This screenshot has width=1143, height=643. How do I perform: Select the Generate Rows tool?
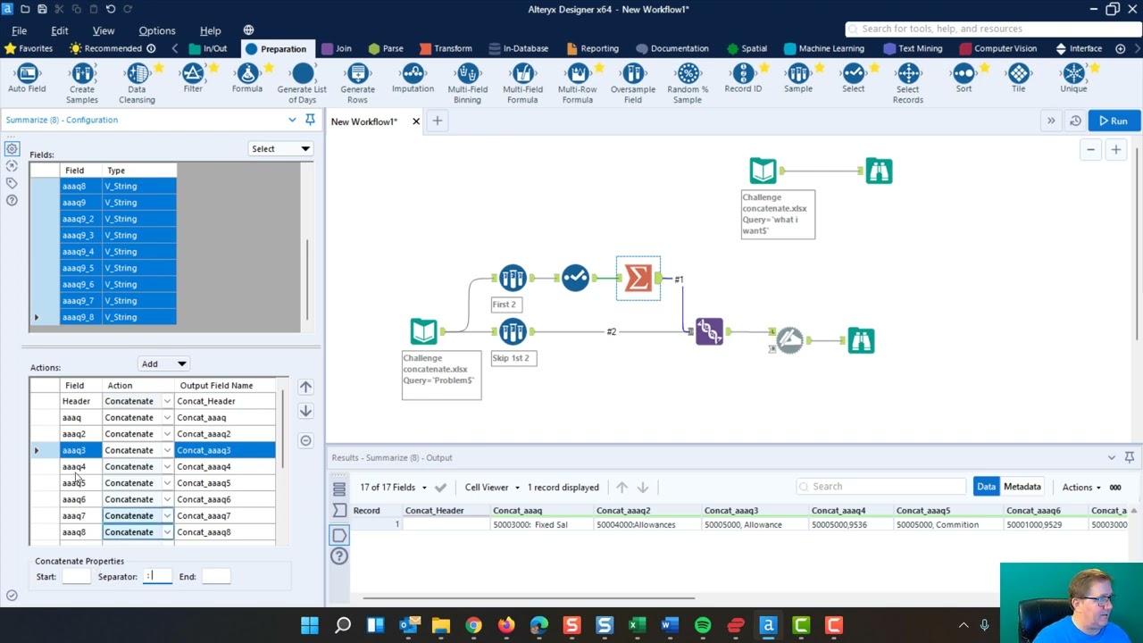click(357, 83)
